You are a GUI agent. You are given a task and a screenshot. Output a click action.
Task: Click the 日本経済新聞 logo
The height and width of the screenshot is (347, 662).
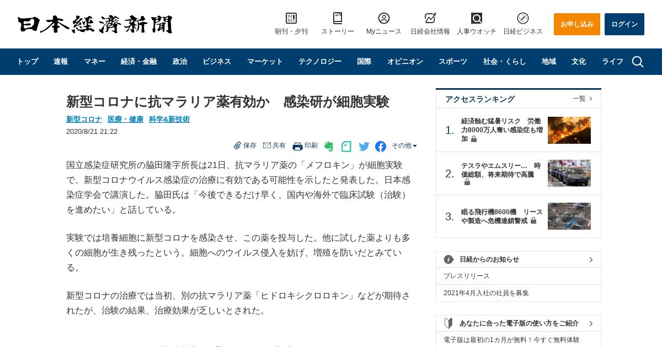pos(95,25)
